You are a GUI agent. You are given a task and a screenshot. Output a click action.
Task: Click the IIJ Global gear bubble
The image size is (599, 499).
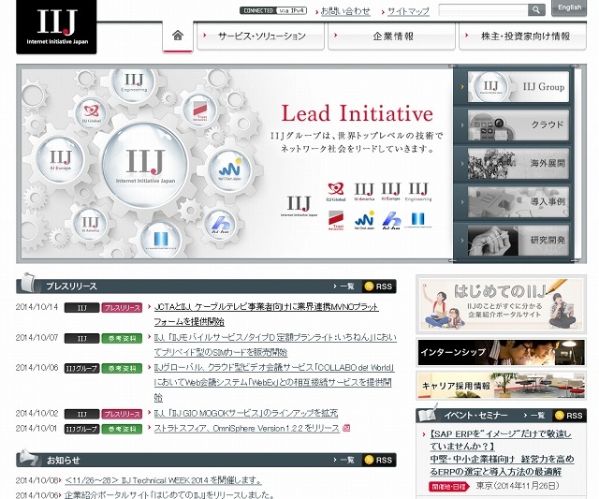92,113
